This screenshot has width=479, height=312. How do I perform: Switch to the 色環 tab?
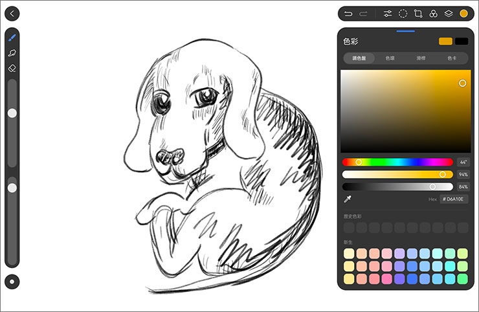390,58
